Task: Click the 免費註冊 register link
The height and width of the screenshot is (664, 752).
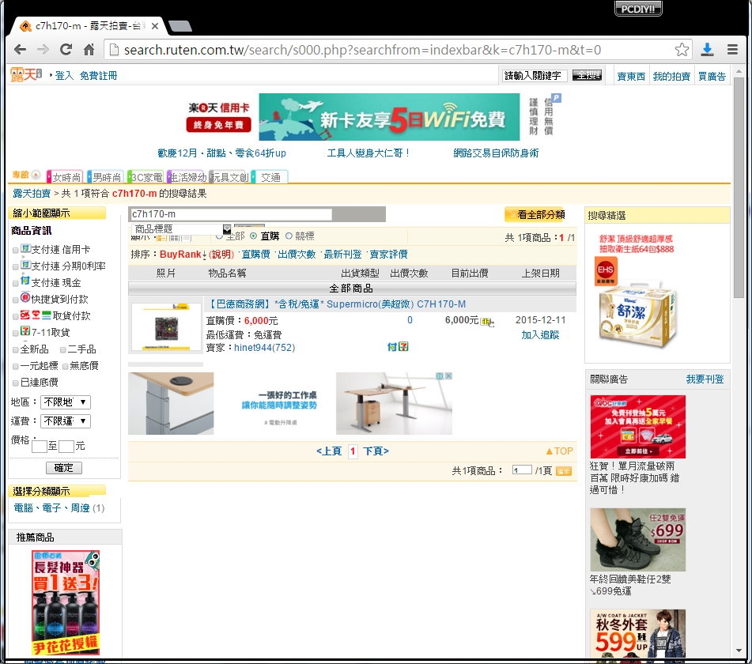Action: click(x=98, y=76)
